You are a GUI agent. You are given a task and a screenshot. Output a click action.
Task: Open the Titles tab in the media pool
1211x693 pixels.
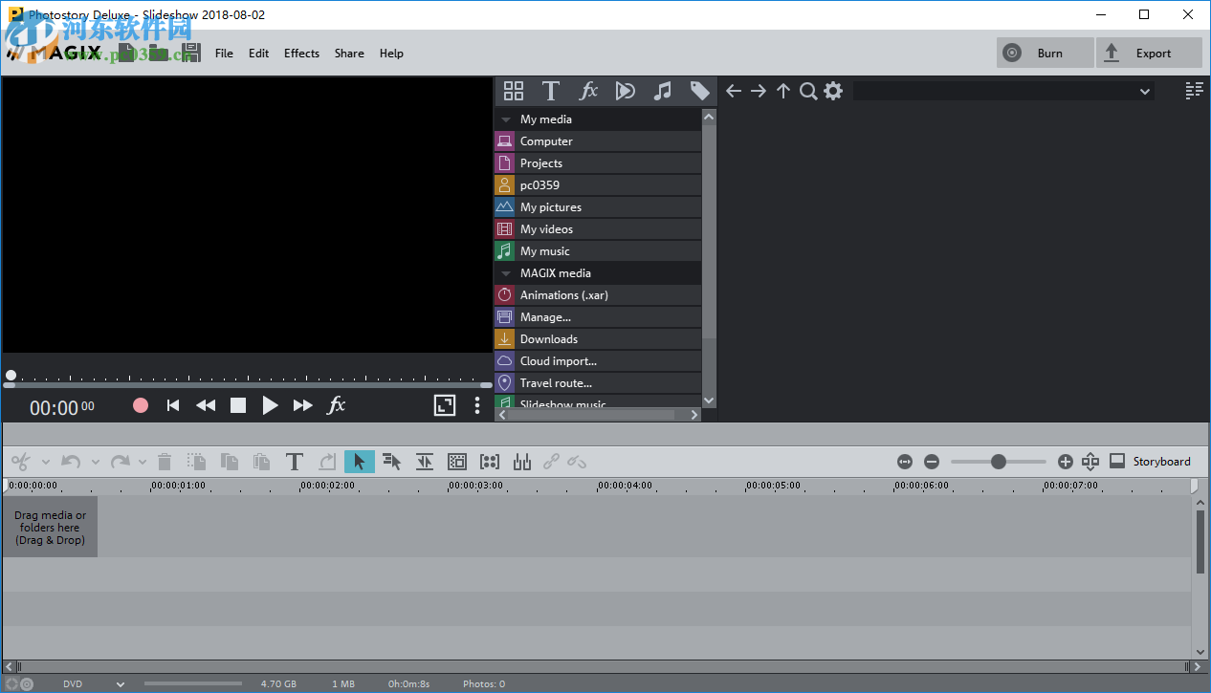551,91
